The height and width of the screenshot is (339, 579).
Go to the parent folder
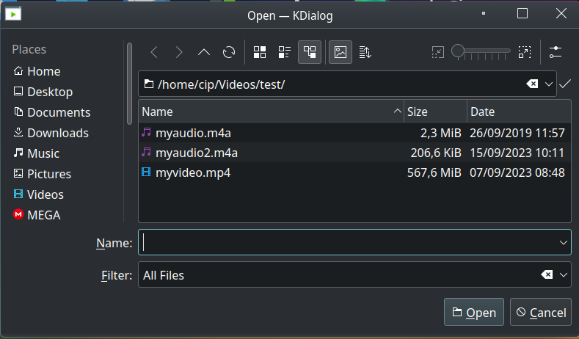(204, 52)
